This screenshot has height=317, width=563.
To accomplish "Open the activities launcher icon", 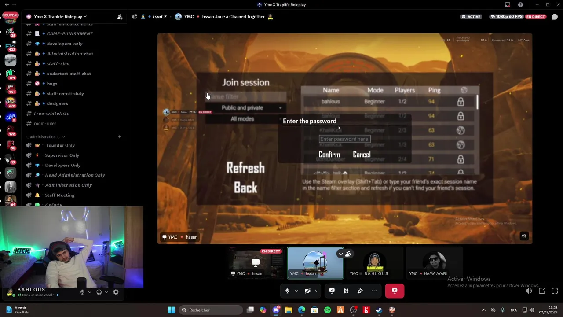I will 346,291.
